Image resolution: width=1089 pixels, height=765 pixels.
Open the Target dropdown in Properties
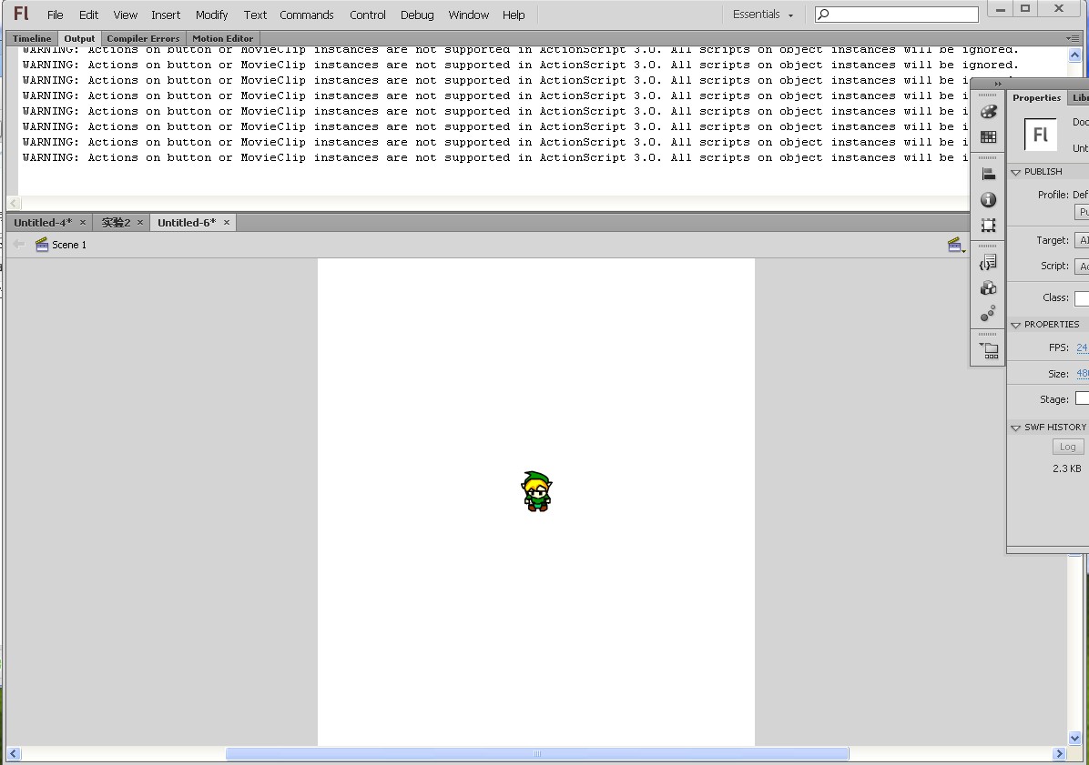(x=1082, y=240)
